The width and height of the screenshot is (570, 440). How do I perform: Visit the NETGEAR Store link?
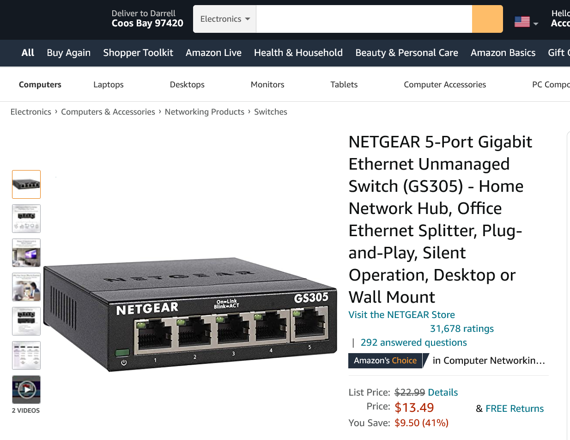(401, 315)
